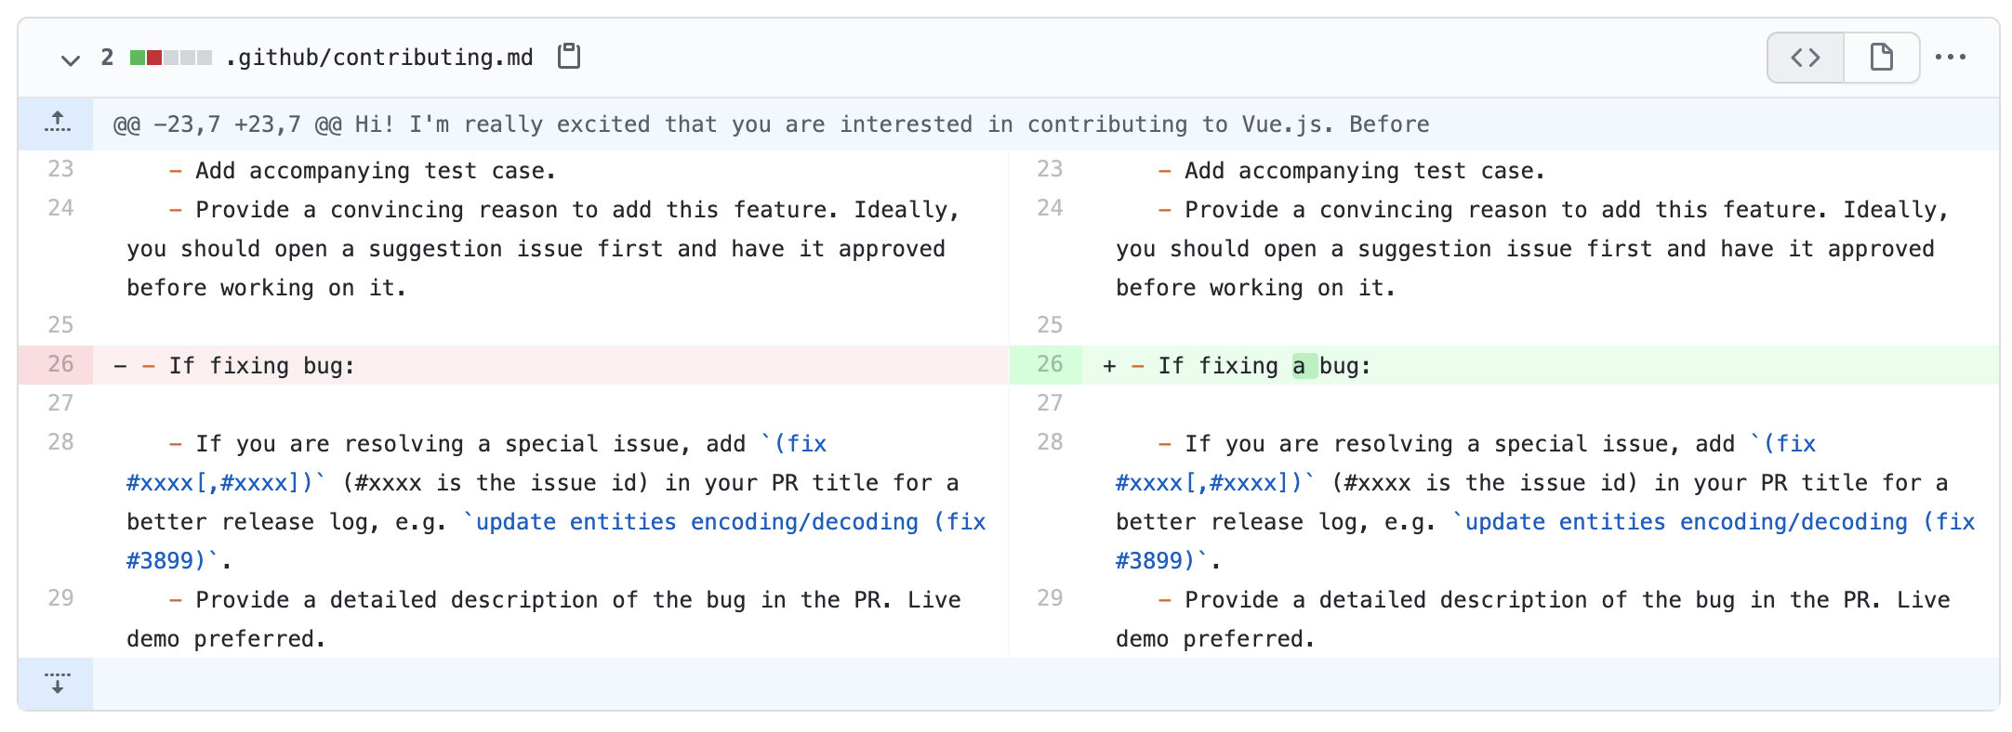Screen dimensions: 2012x732
Task: Expand diff lines downward
Action: pyautogui.click(x=57, y=684)
